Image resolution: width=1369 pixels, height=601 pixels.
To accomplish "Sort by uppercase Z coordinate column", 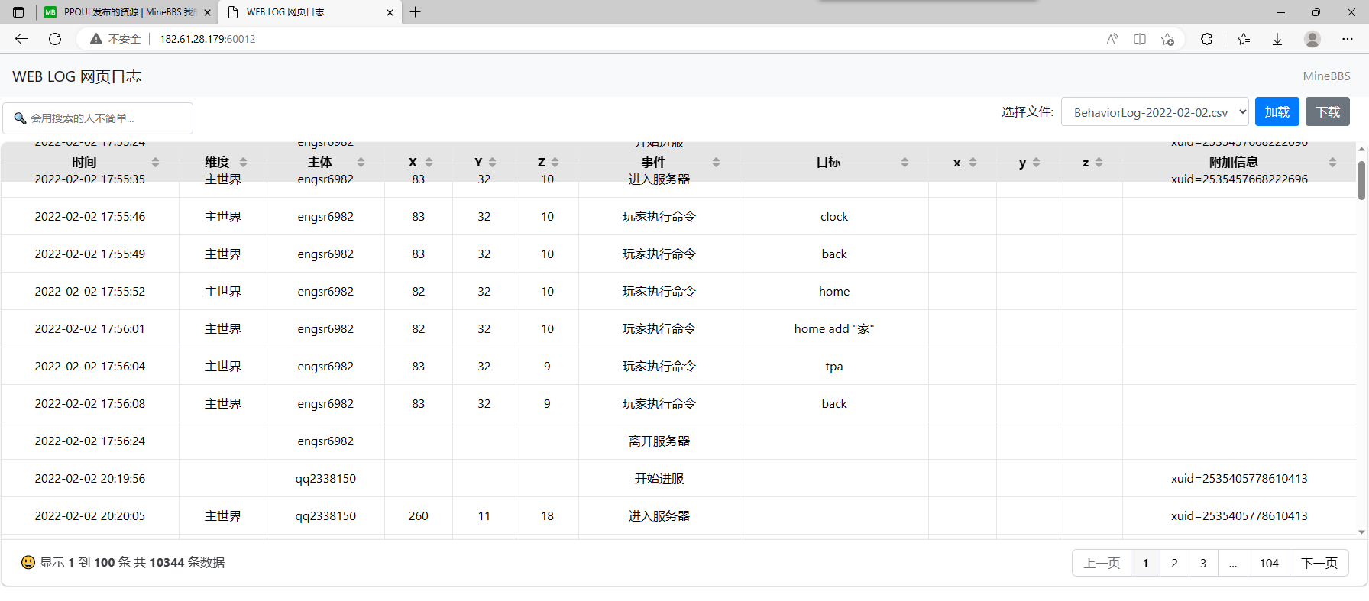I will tap(555, 162).
